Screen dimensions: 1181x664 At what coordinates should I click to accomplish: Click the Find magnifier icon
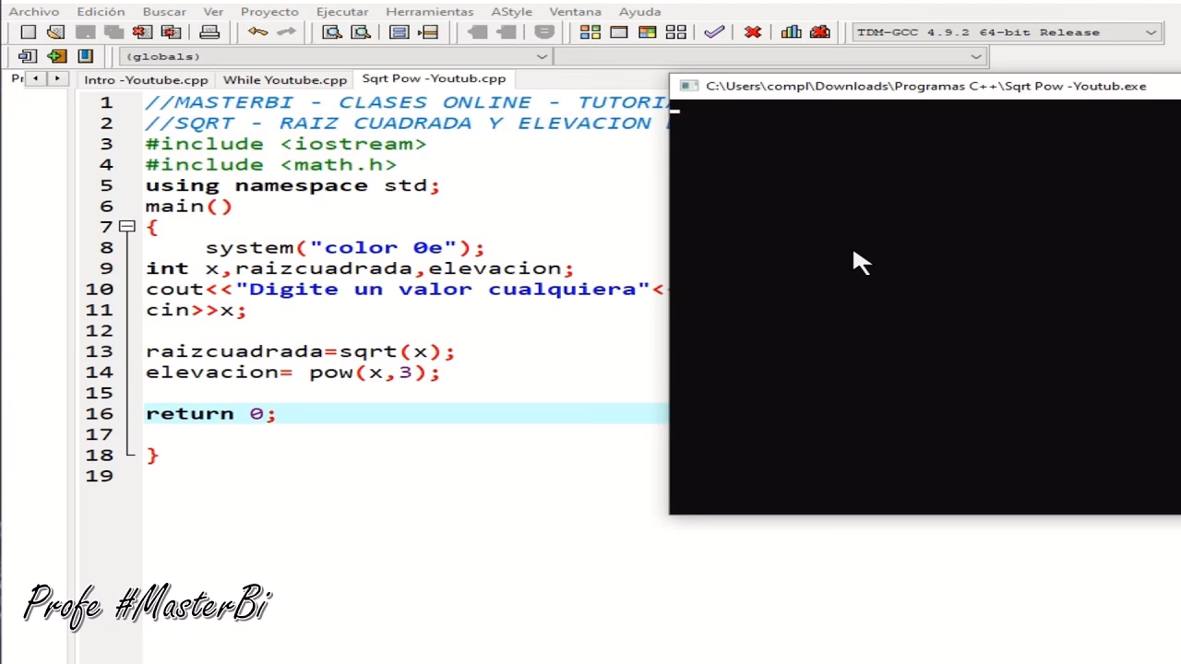click(x=331, y=32)
